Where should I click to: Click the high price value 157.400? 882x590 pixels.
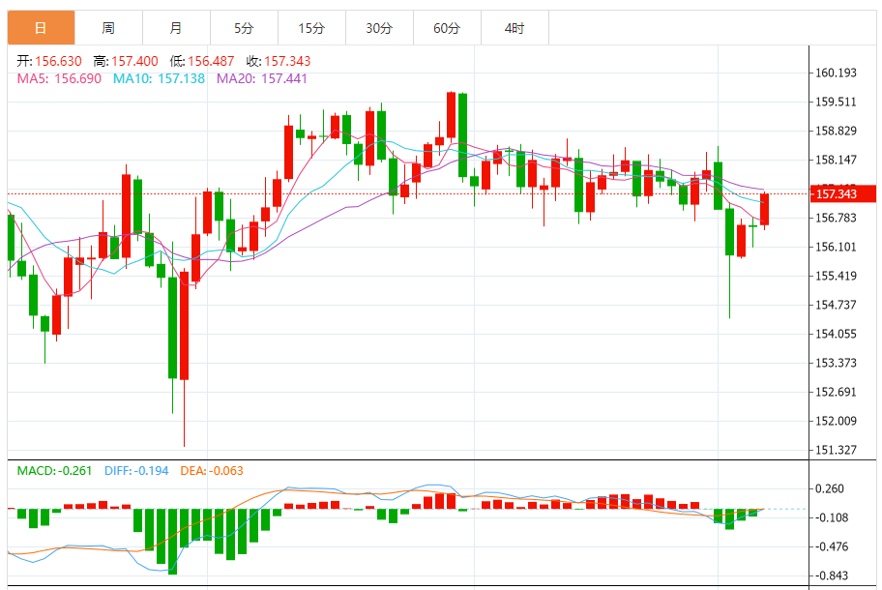(135, 61)
